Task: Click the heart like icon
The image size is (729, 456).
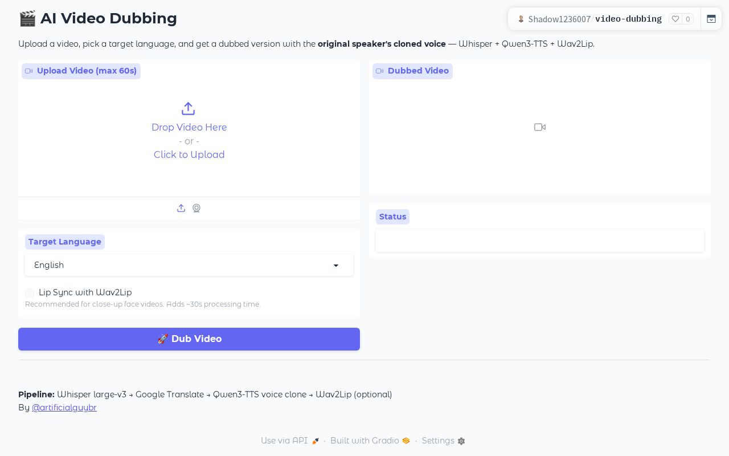Action: pyautogui.click(x=675, y=19)
